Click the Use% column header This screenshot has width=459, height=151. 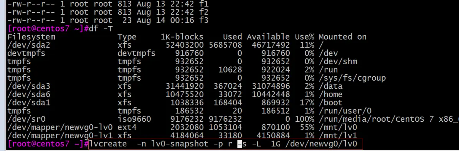304,37
